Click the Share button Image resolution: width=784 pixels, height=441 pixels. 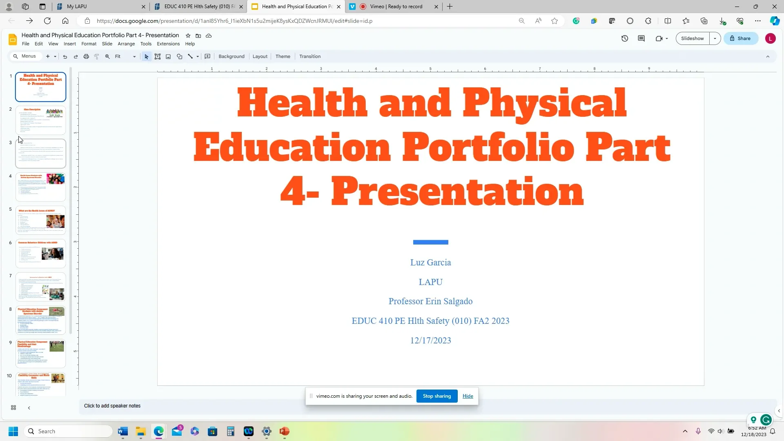[741, 38]
